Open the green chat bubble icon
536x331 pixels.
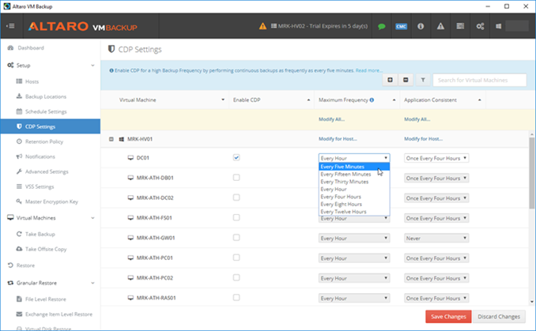click(382, 26)
